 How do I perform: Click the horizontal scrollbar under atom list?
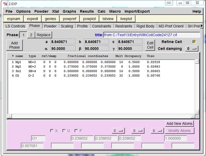click(x=101, y=116)
